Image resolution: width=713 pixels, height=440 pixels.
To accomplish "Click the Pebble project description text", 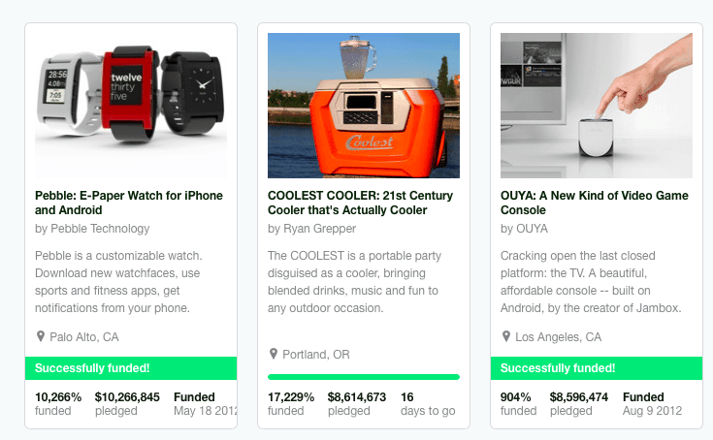I will (x=117, y=282).
